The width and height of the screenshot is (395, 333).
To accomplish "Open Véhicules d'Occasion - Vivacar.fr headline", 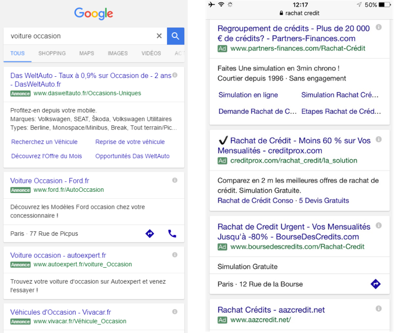I will 61,312.
